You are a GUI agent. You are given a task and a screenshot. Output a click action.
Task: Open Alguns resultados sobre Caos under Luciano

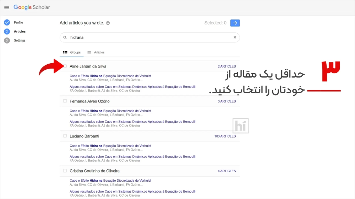click(132, 156)
